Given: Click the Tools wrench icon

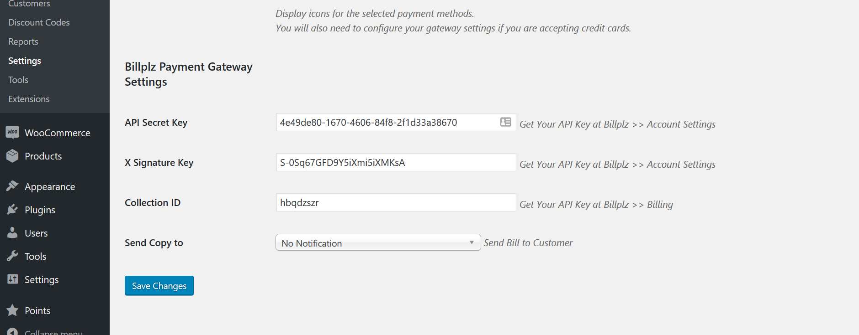Looking at the screenshot, I should [x=12, y=256].
